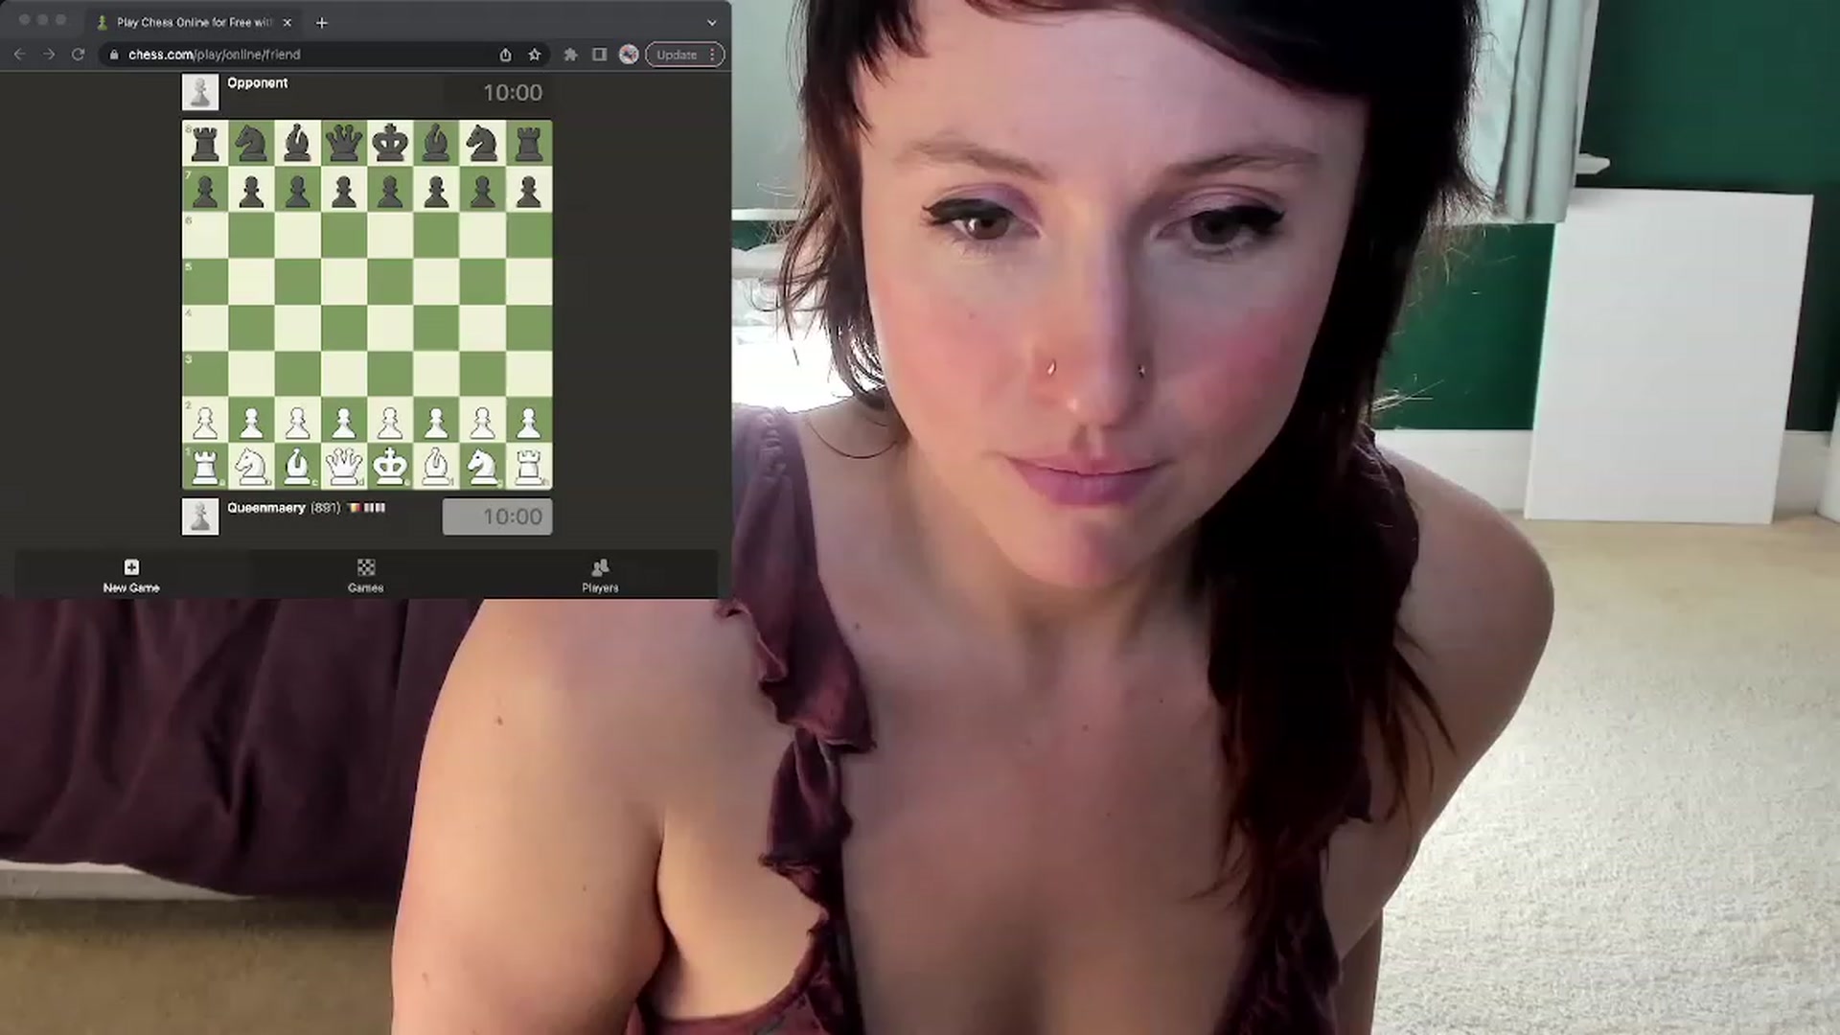Go back in browser history
Image resolution: width=1840 pixels, height=1035 pixels.
pos(20,55)
